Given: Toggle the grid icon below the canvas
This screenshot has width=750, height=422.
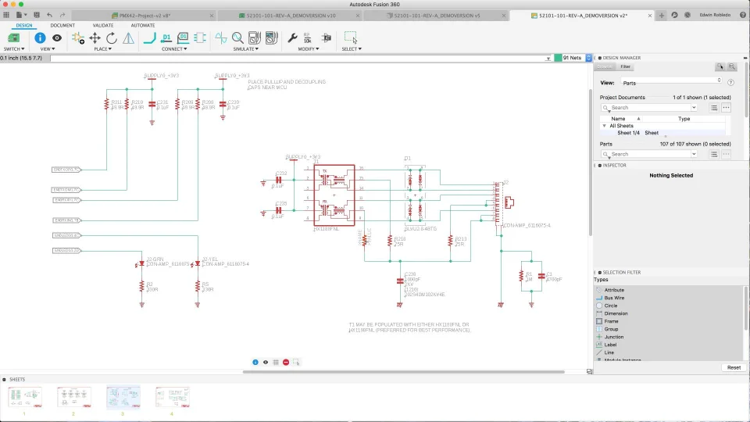Looking at the screenshot, I should tap(276, 362).
